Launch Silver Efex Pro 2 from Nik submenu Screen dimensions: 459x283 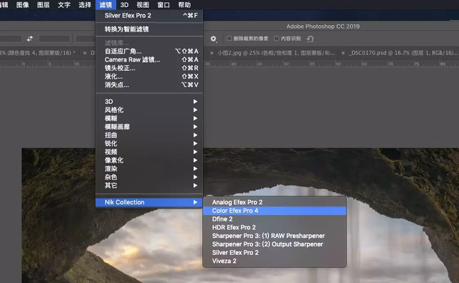pos(275,252)
